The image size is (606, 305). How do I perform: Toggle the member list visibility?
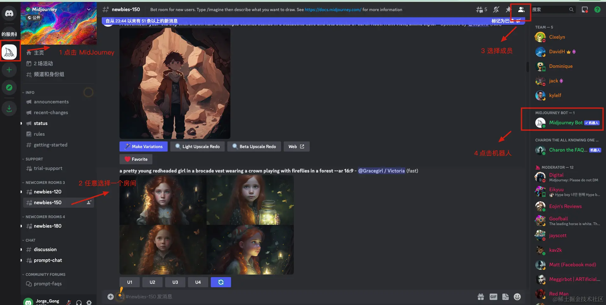[x=521, y=10]
